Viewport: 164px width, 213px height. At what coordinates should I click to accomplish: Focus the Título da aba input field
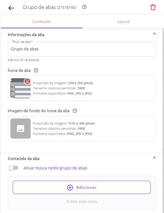click(x=82, y=49)
